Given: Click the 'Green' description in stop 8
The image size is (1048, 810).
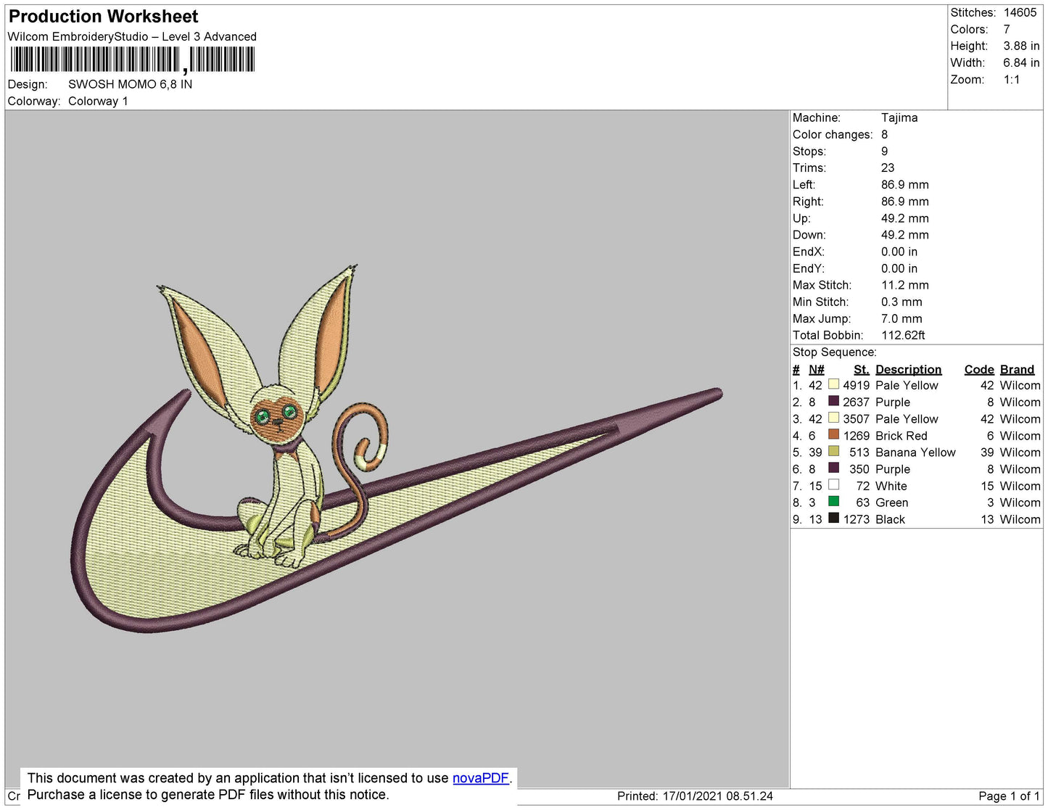Looking at the screenshot, I should coord(891,503).
